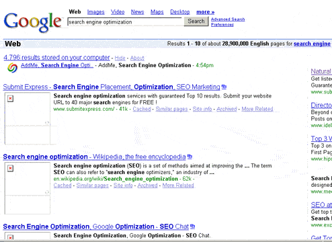Image resolution: width=332 pixels, height=242 pixels.
Task: Open the Google Desktop swirl icon result
Action: point(12,68)
